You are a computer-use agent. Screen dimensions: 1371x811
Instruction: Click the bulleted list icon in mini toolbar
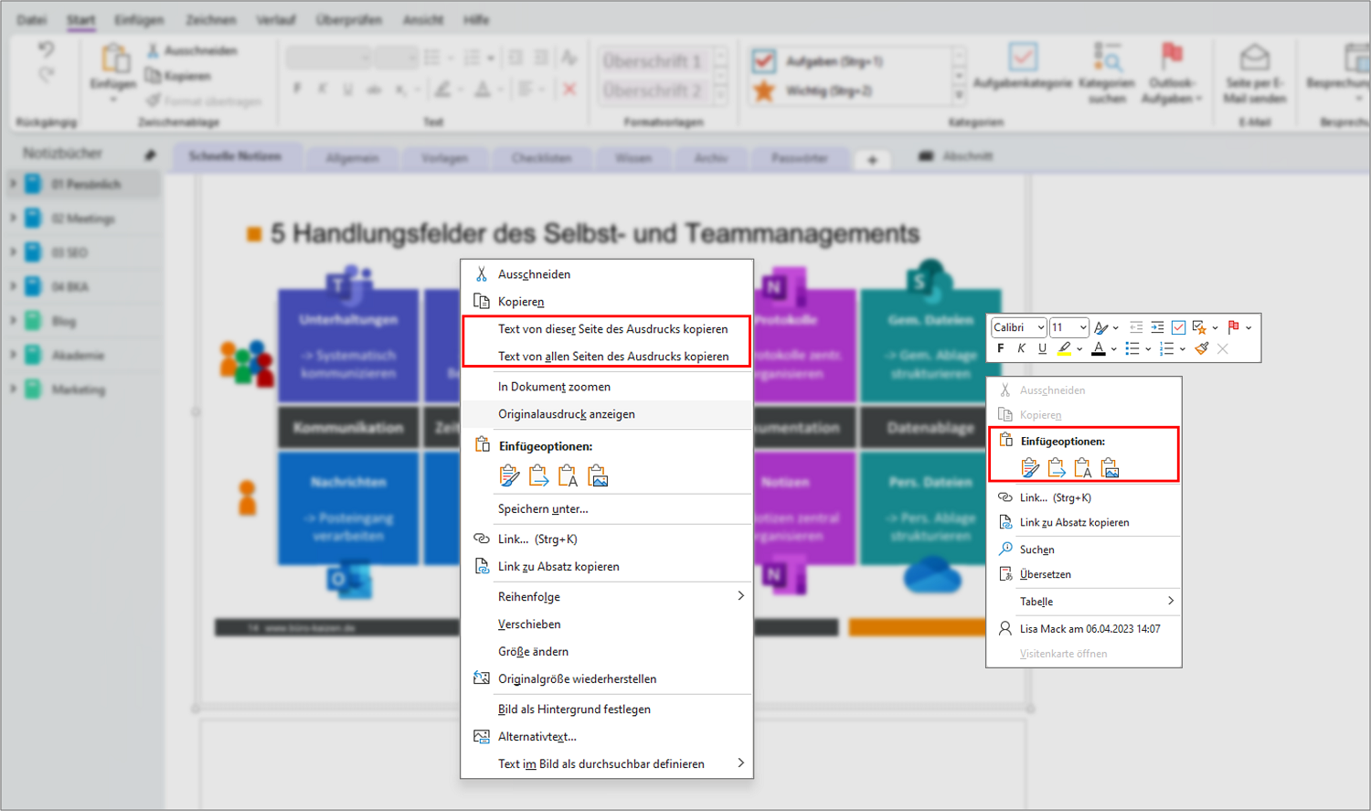point(1132,348)
